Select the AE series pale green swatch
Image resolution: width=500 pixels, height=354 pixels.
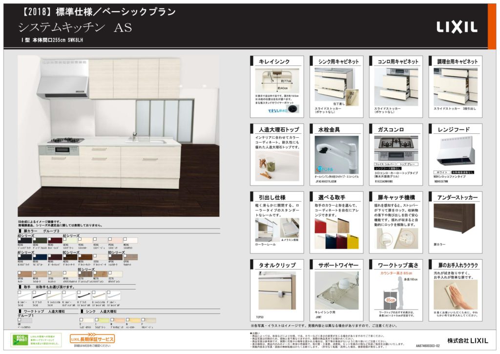(69, 240)
